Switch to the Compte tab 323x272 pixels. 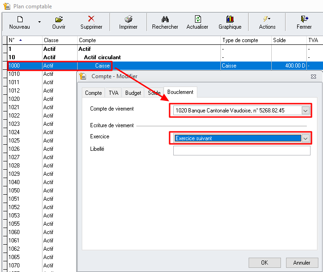pyautogui.click(x=93, y=93)
